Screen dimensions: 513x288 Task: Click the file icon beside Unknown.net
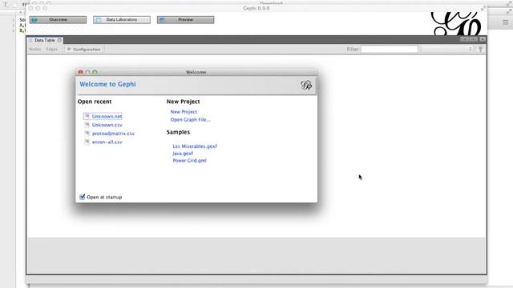click(87, 116)
